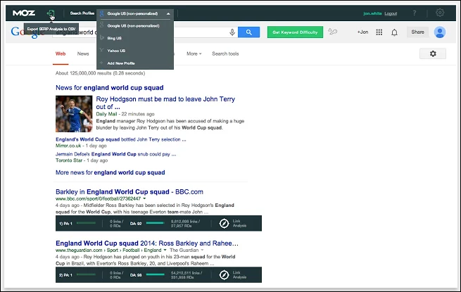Click the +Jon profile link
Screen dimensions: 461x292
click(x=362, y=32)
